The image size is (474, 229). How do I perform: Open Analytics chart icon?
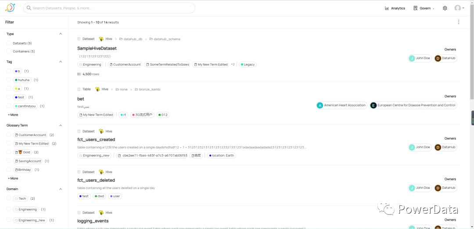387,8
